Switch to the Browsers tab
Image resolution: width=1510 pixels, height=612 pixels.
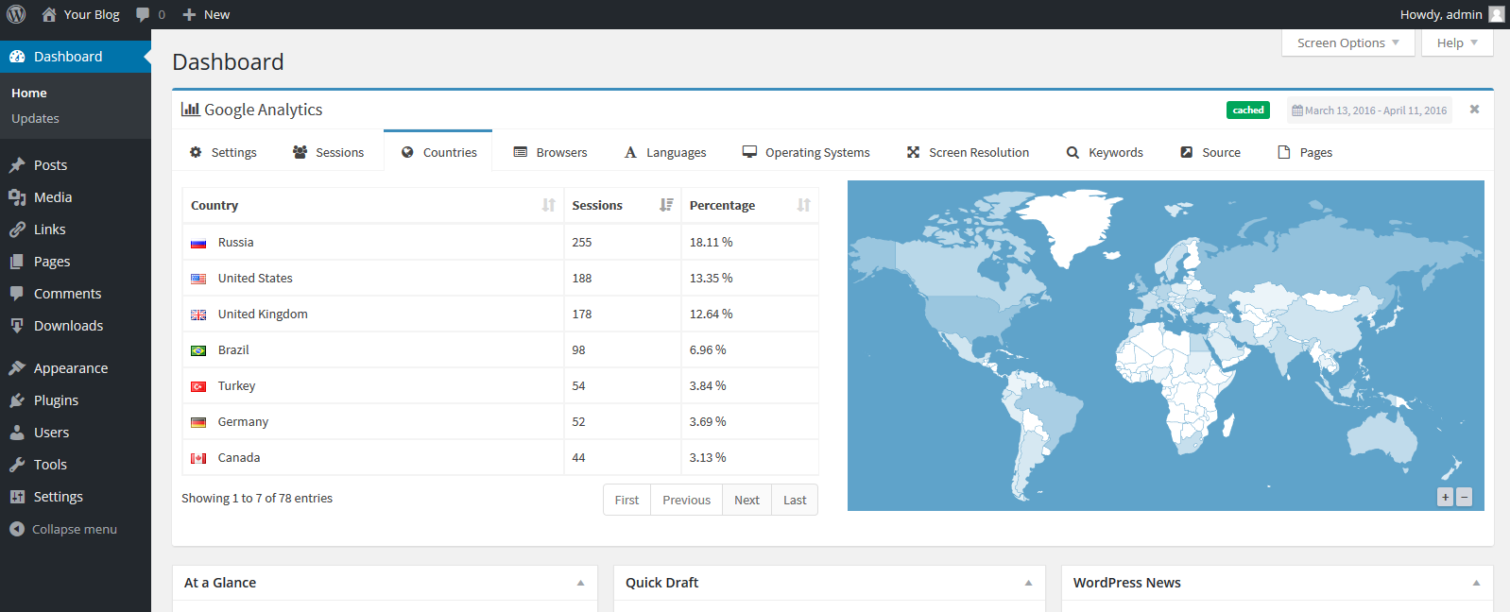tap(550, 152)
